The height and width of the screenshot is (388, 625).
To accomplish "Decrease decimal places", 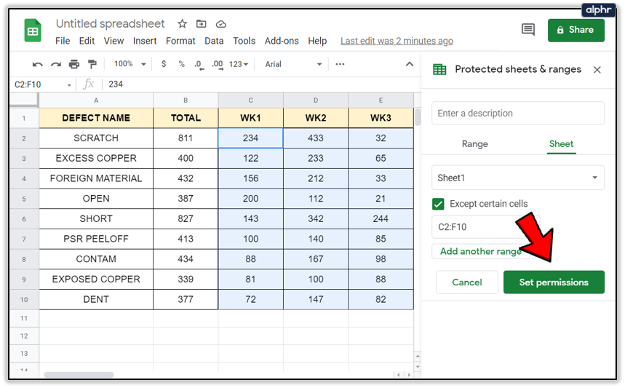I will (x=199, y=65).
